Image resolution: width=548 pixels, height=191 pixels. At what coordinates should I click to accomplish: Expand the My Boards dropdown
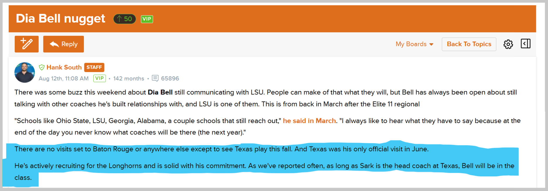point(414,44)
